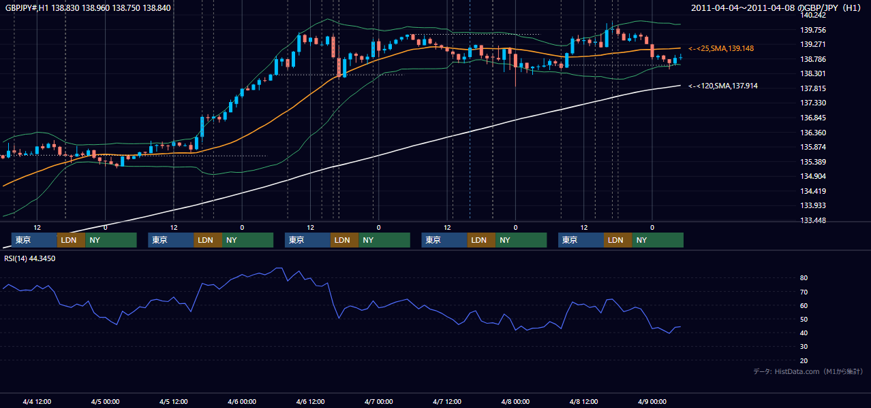Select the 120 SMA label showing 137.914
The height and width of the screenshot is (408, 871).
tap(723, 86)
